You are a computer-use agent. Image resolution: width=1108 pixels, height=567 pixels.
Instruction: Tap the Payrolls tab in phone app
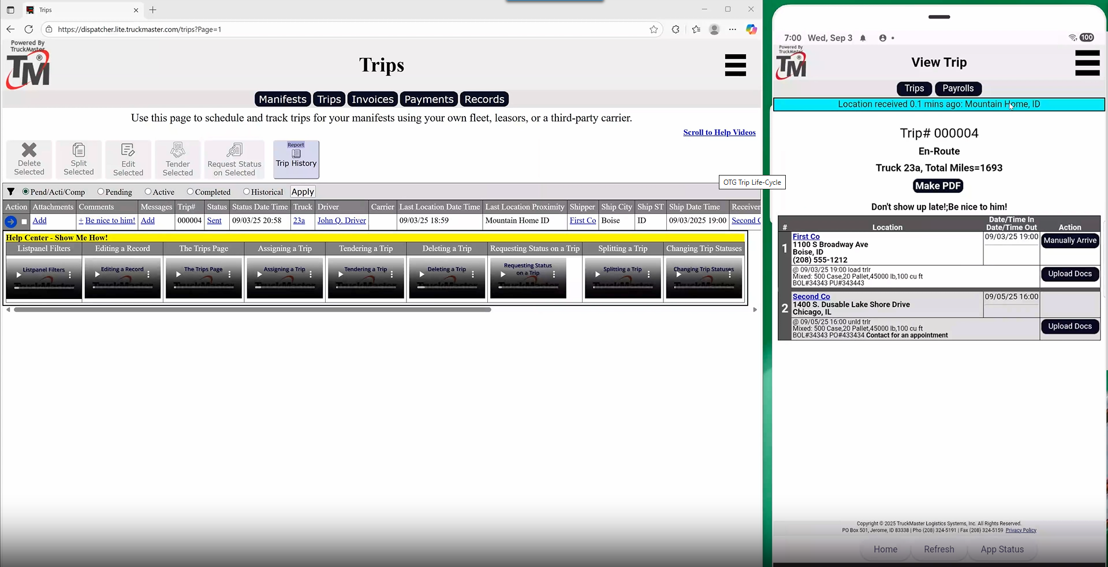[958, 88]
